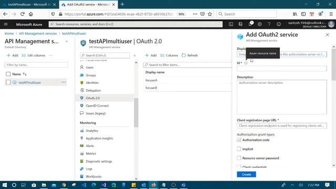Screen dimensions: 336x189
Task: Click the Id input field
Action: click(282, 69)
